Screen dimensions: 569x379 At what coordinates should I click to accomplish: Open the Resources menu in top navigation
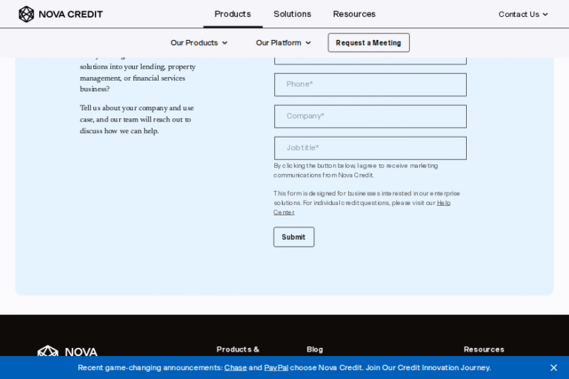(354, 14)
